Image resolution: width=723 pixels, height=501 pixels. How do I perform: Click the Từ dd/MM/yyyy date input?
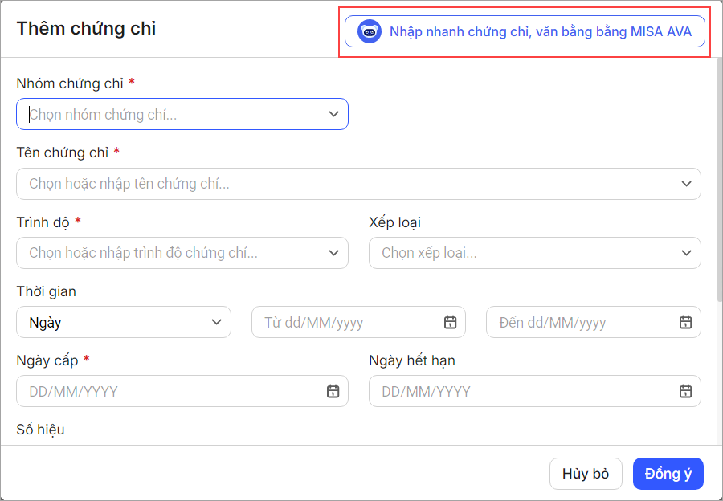click(345, 322)
